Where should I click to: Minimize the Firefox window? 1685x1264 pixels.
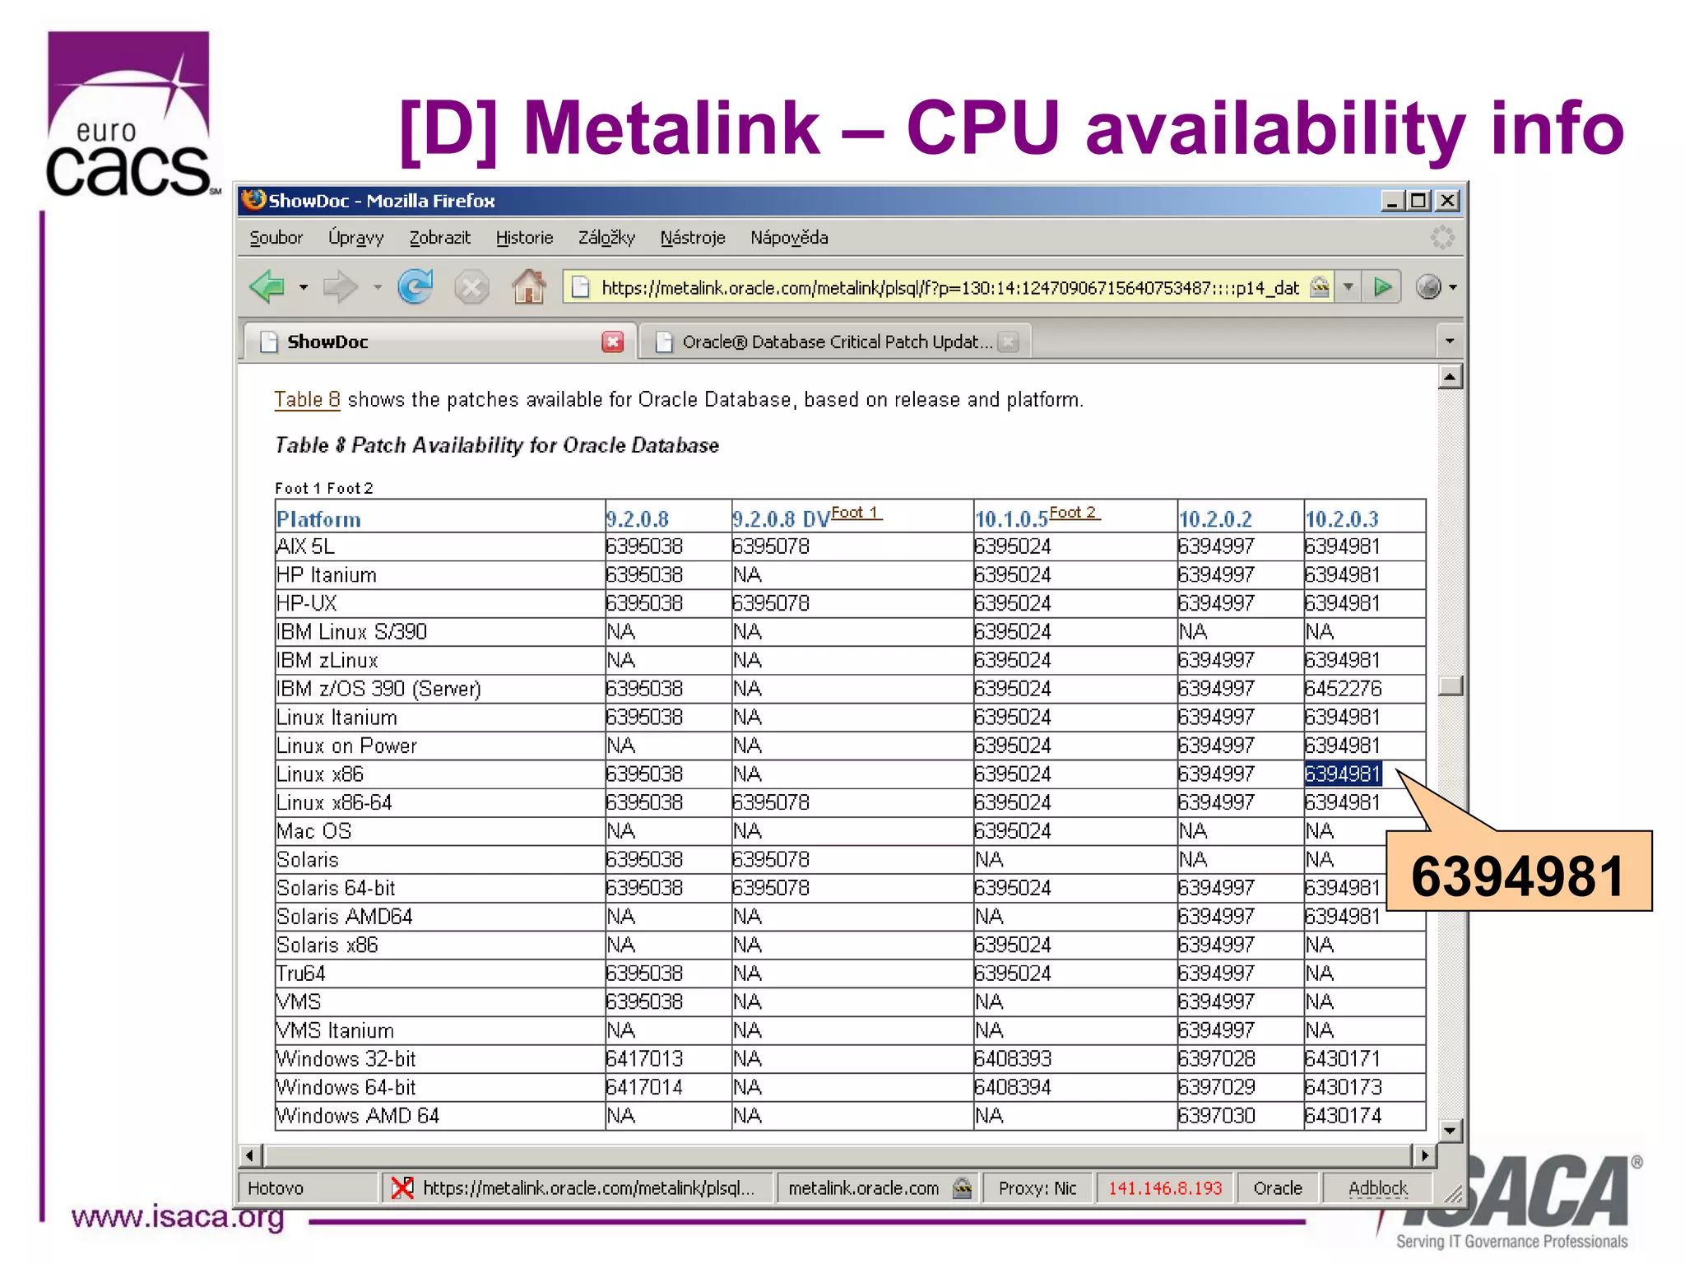pyautogui.click(x=1392, y=201)
